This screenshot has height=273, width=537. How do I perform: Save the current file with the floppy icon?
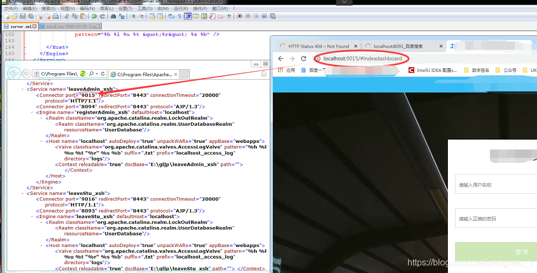click(x=23, y=17)
